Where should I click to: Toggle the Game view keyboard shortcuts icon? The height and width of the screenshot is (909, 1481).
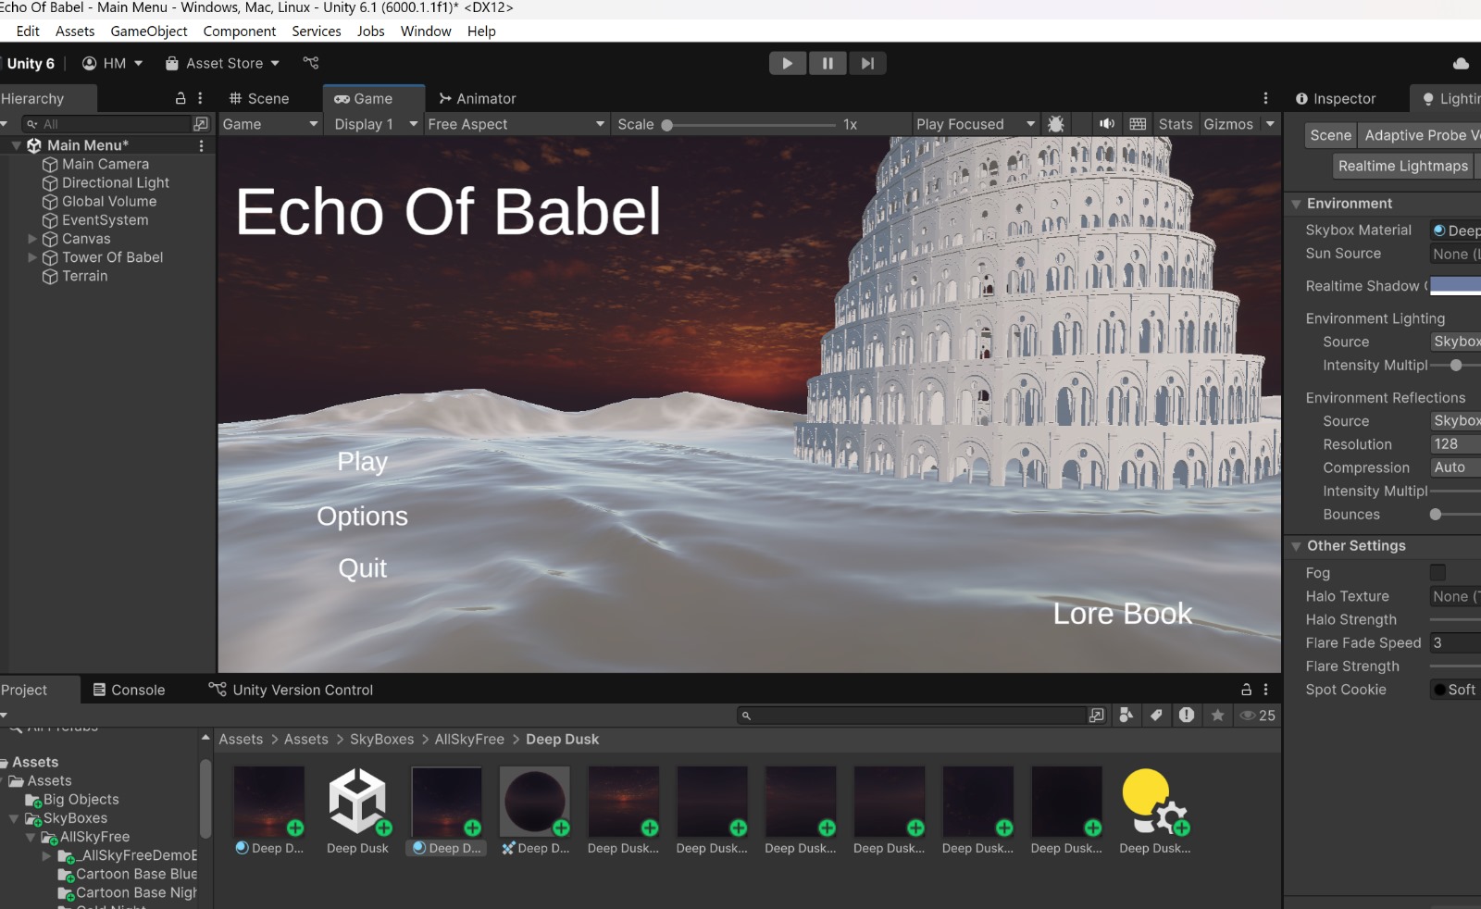click(x=1138, y=124)
